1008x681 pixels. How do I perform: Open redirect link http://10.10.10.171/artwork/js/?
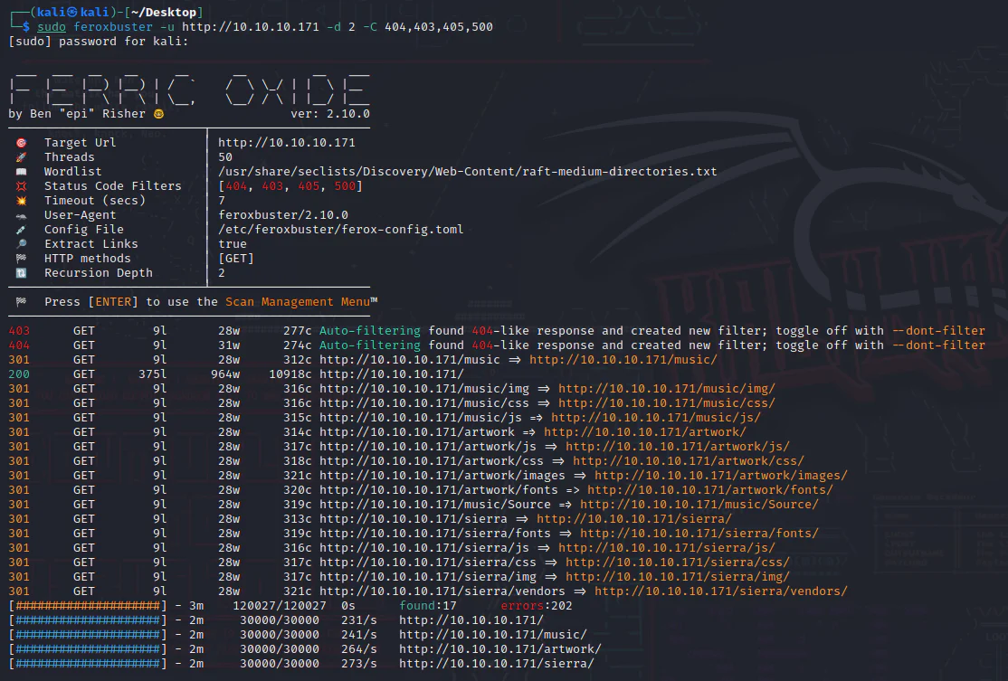pyautogui.click(x=678, y=447)
